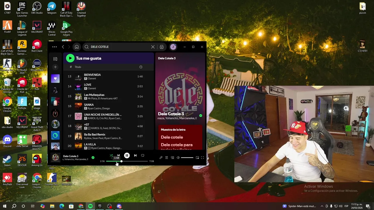Open taskbar clock showing 11:13 p. m.
Image resolution: width=374 pixels, height=210 pixels.
tap(356, 206)
